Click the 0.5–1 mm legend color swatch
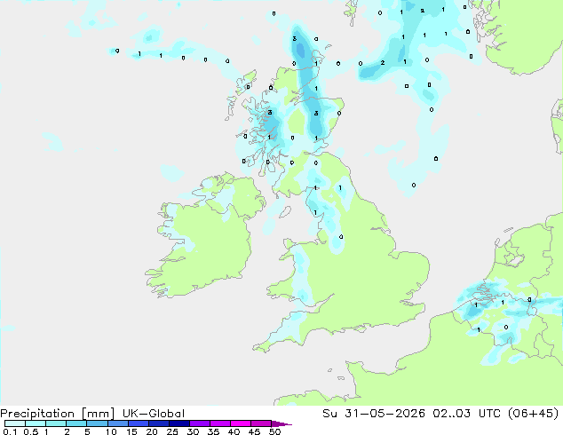Image resolution: width=563 pixels, height=435 pixels. 36,423
